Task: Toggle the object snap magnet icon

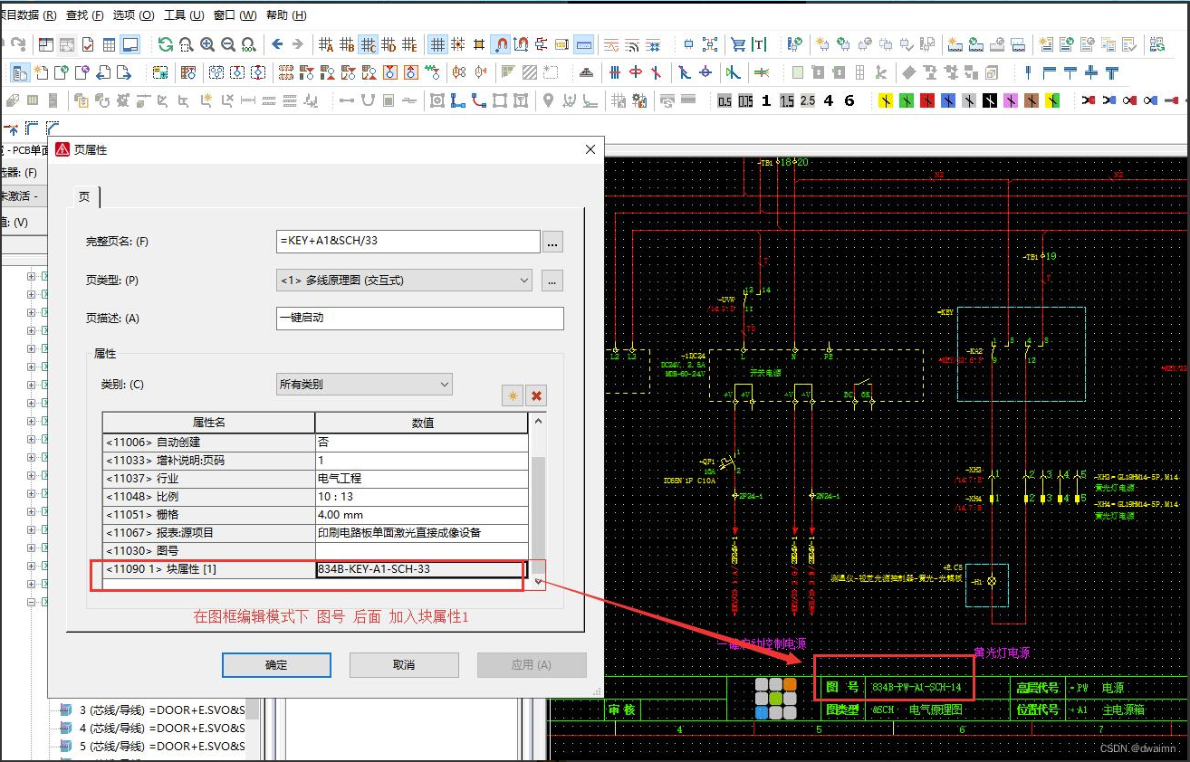Action: (x=500, y=44)
